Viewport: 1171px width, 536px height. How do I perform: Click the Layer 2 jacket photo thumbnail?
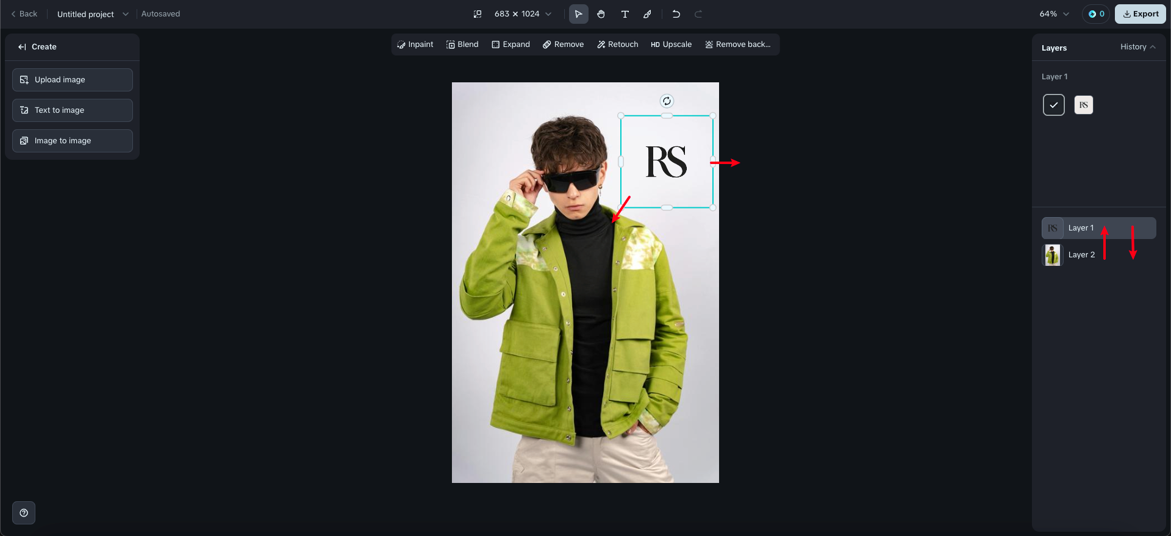click(x=1053, y=255)
